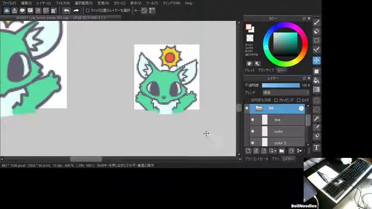Click the Redo arrow in the toolbar
372x209 pixels.
(x=76, y=10)
